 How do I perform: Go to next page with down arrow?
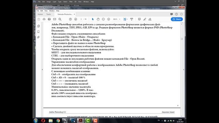click(76, 19)
